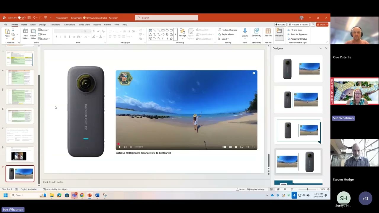Increase font size
Screen dimensions: 379x213
coord(94,31)
